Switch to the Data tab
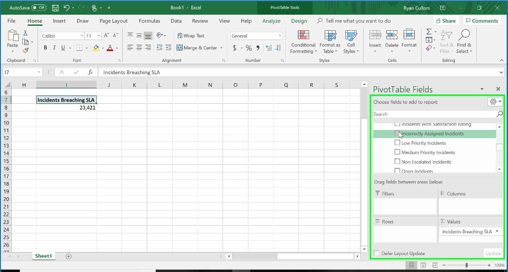 point(176,20)
